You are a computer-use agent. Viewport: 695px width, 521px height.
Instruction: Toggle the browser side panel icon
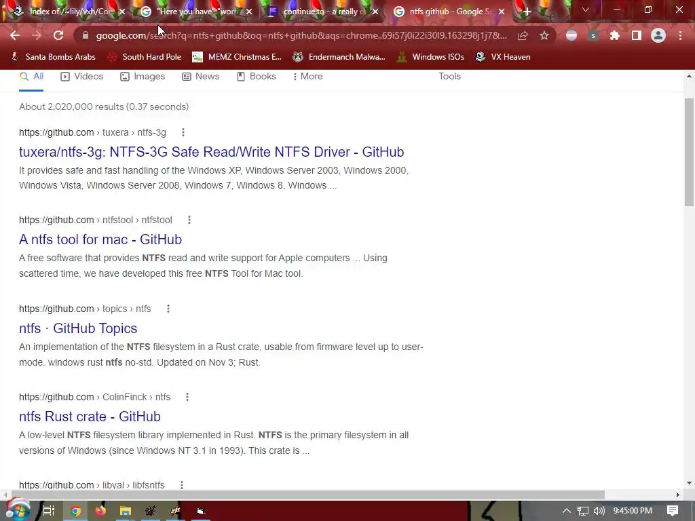coord(637,35)
